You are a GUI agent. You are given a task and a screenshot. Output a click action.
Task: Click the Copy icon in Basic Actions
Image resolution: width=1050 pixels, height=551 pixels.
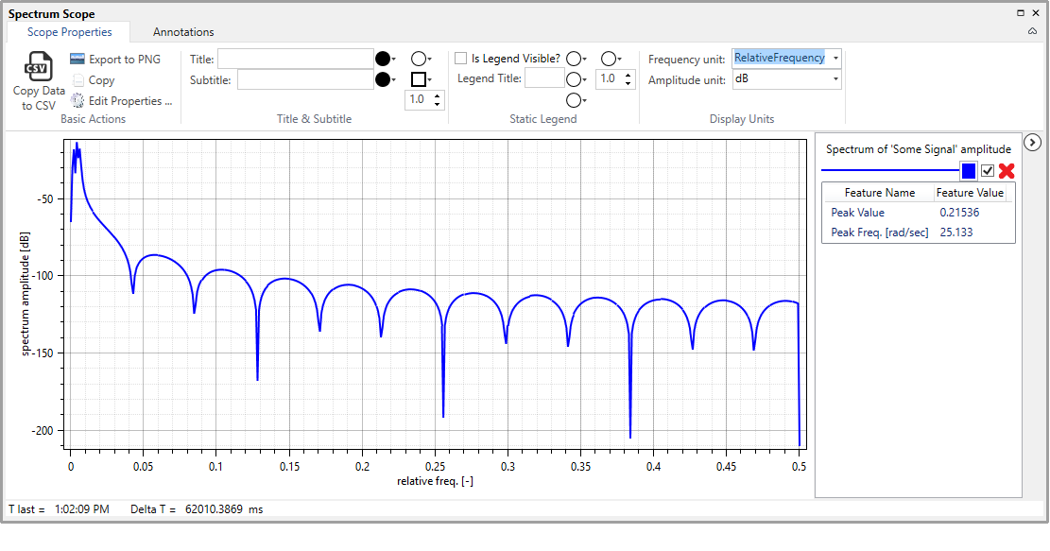click(x=78, y=80)
